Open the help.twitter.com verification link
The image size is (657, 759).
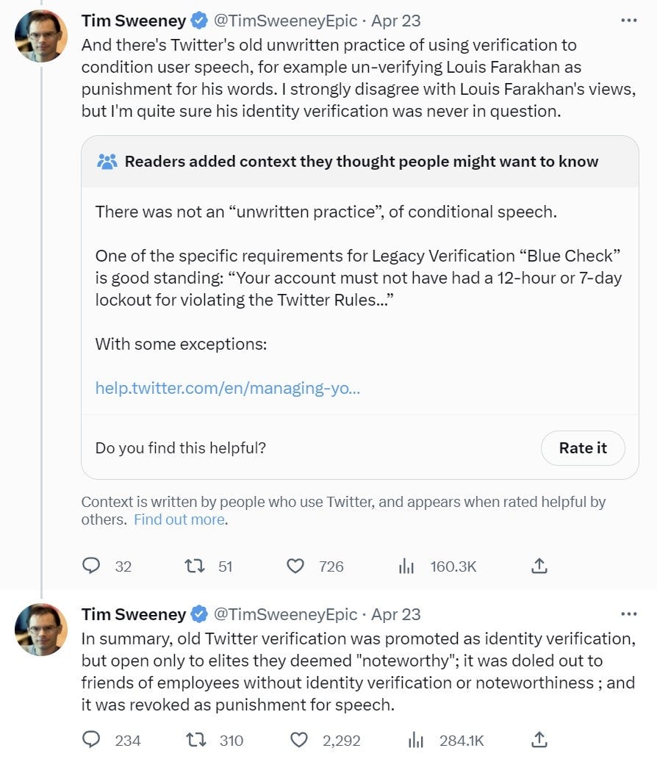tap(229, 388)
